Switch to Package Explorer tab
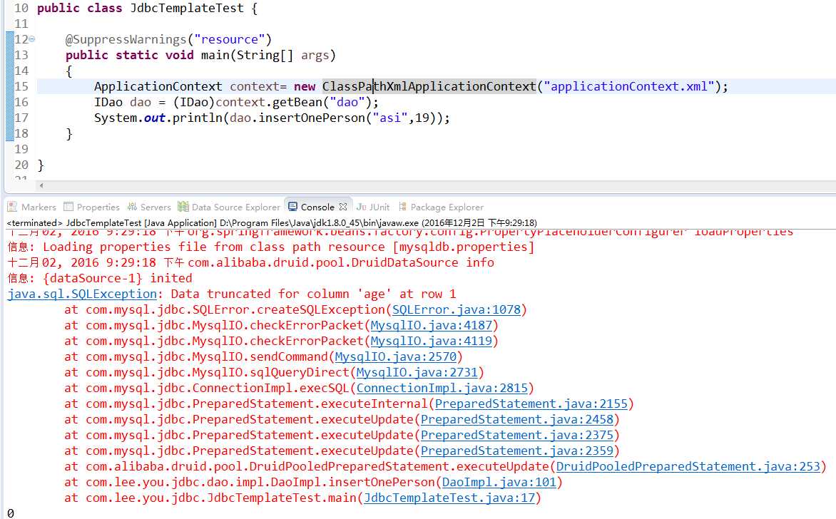The width and height of the screenshot is (836, 519). point(441,207)
